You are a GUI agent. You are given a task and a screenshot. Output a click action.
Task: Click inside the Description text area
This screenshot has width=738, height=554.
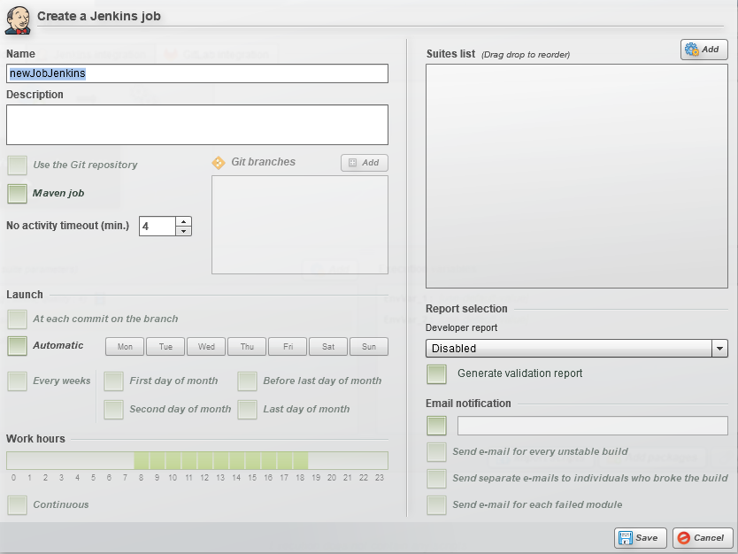coord(197,125)
